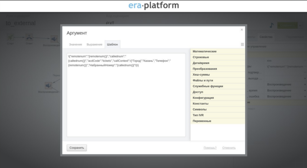Click the ext scenario code field
This screenshot has width=307, height=168.
110,23
